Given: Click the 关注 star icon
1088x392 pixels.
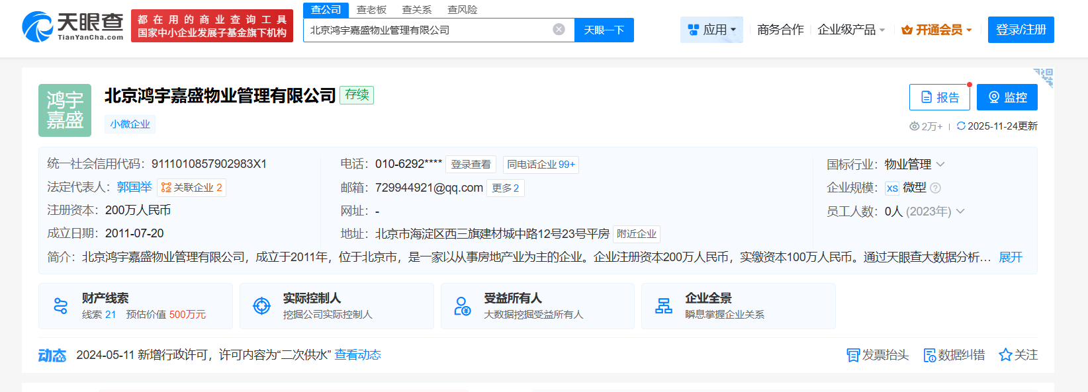Looking at the screenshot, I should [1005, 355].
